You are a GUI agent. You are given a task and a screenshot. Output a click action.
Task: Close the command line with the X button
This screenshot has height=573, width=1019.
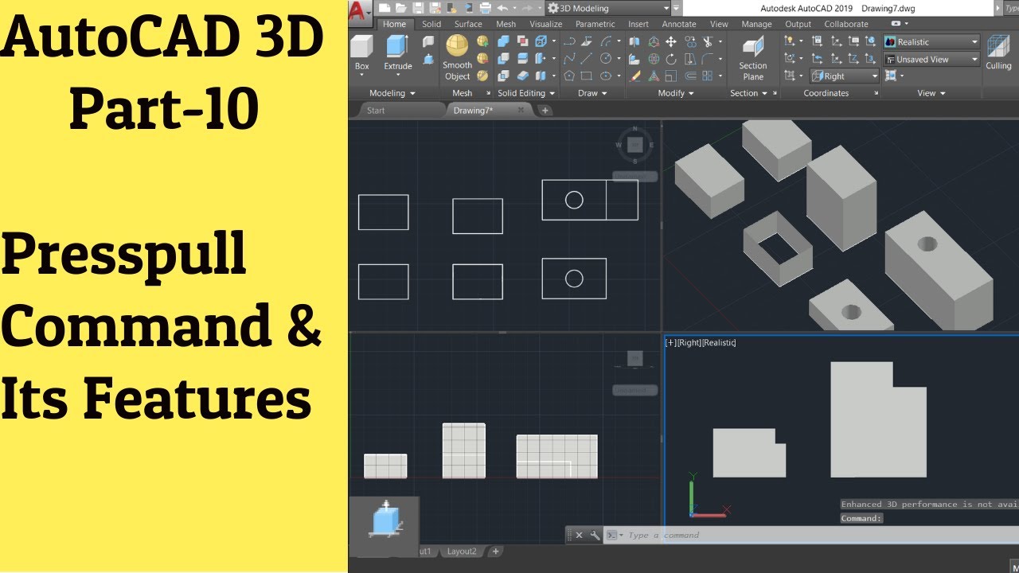[580, 536]
